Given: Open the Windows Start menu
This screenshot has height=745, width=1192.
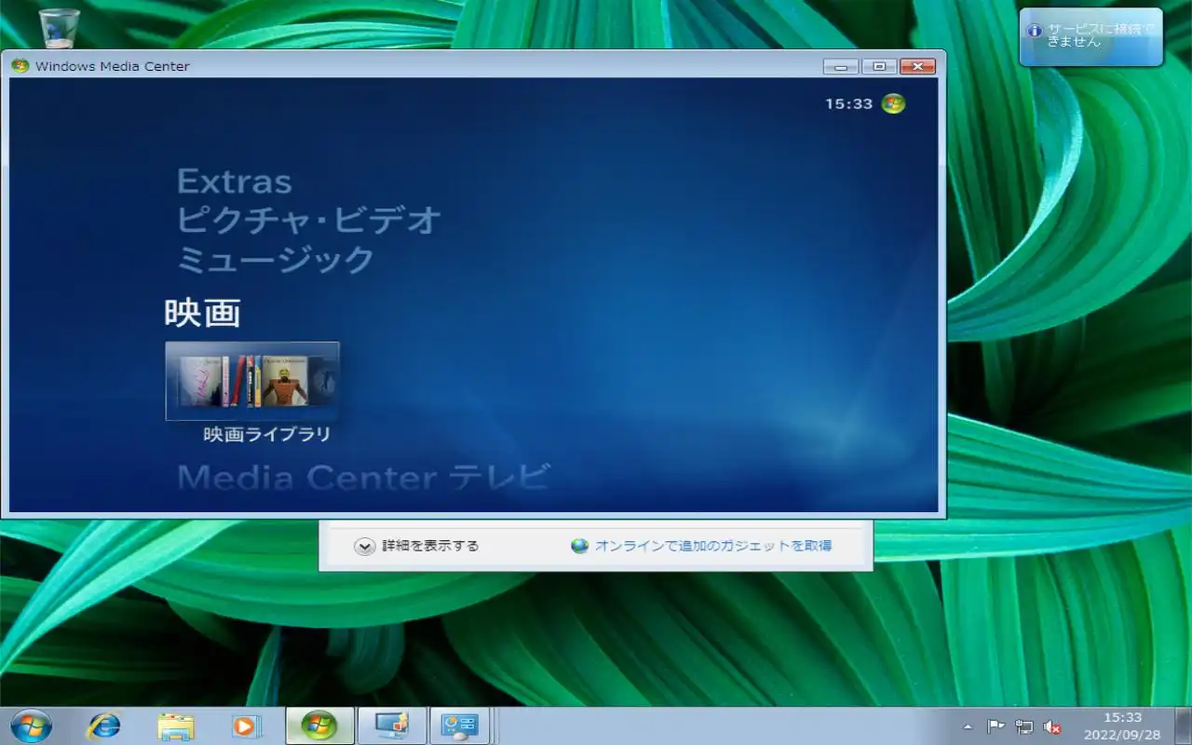Looking at the screenshot, I should click(31, 726).
